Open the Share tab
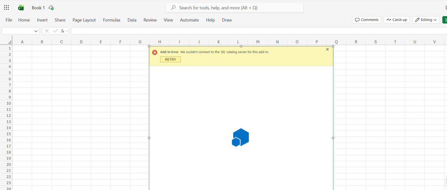This screenshot has height=190, width=447. click(x=60, y=20)
